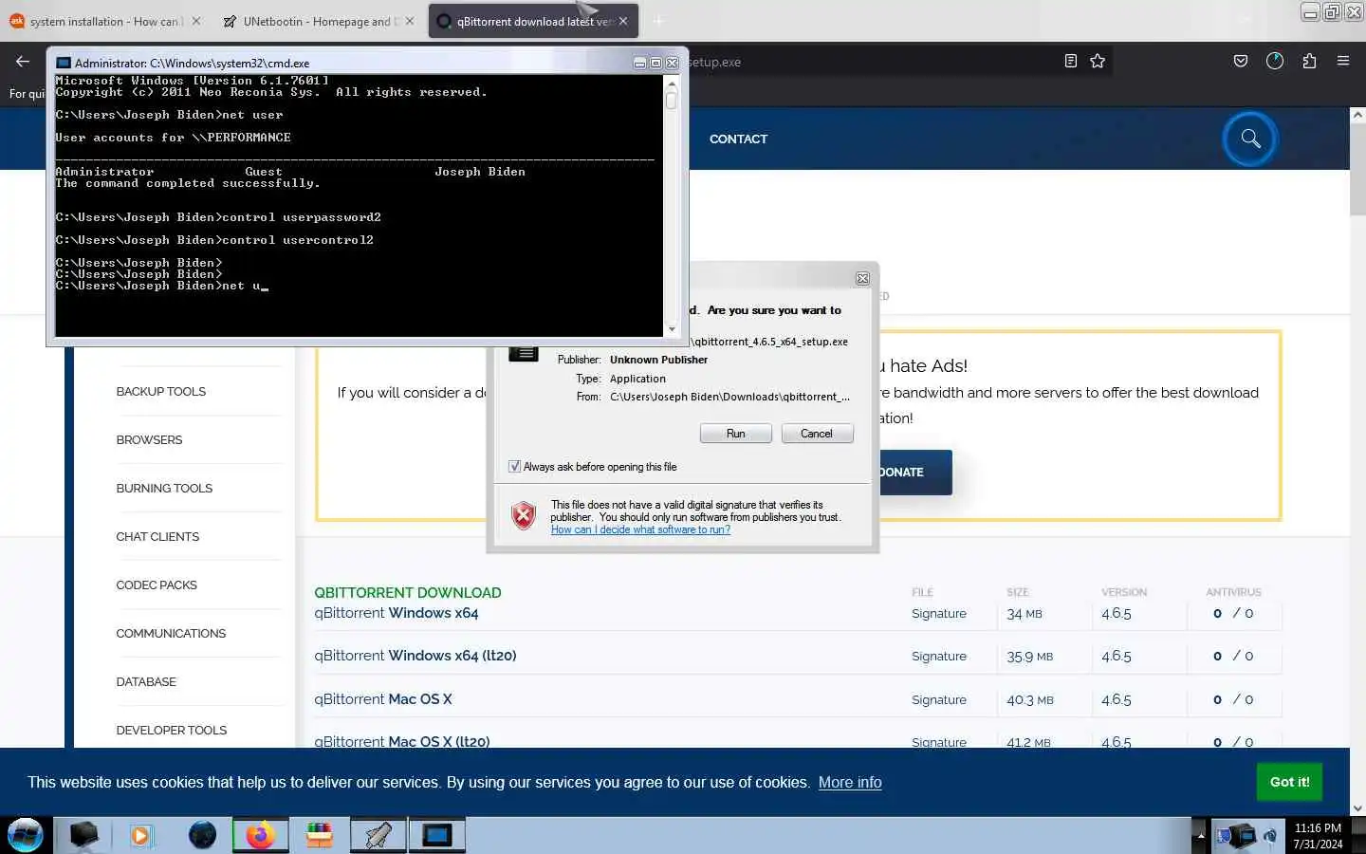Close the security warning dialog X
Screen dimensions: 1366x854
click(862, 278)
